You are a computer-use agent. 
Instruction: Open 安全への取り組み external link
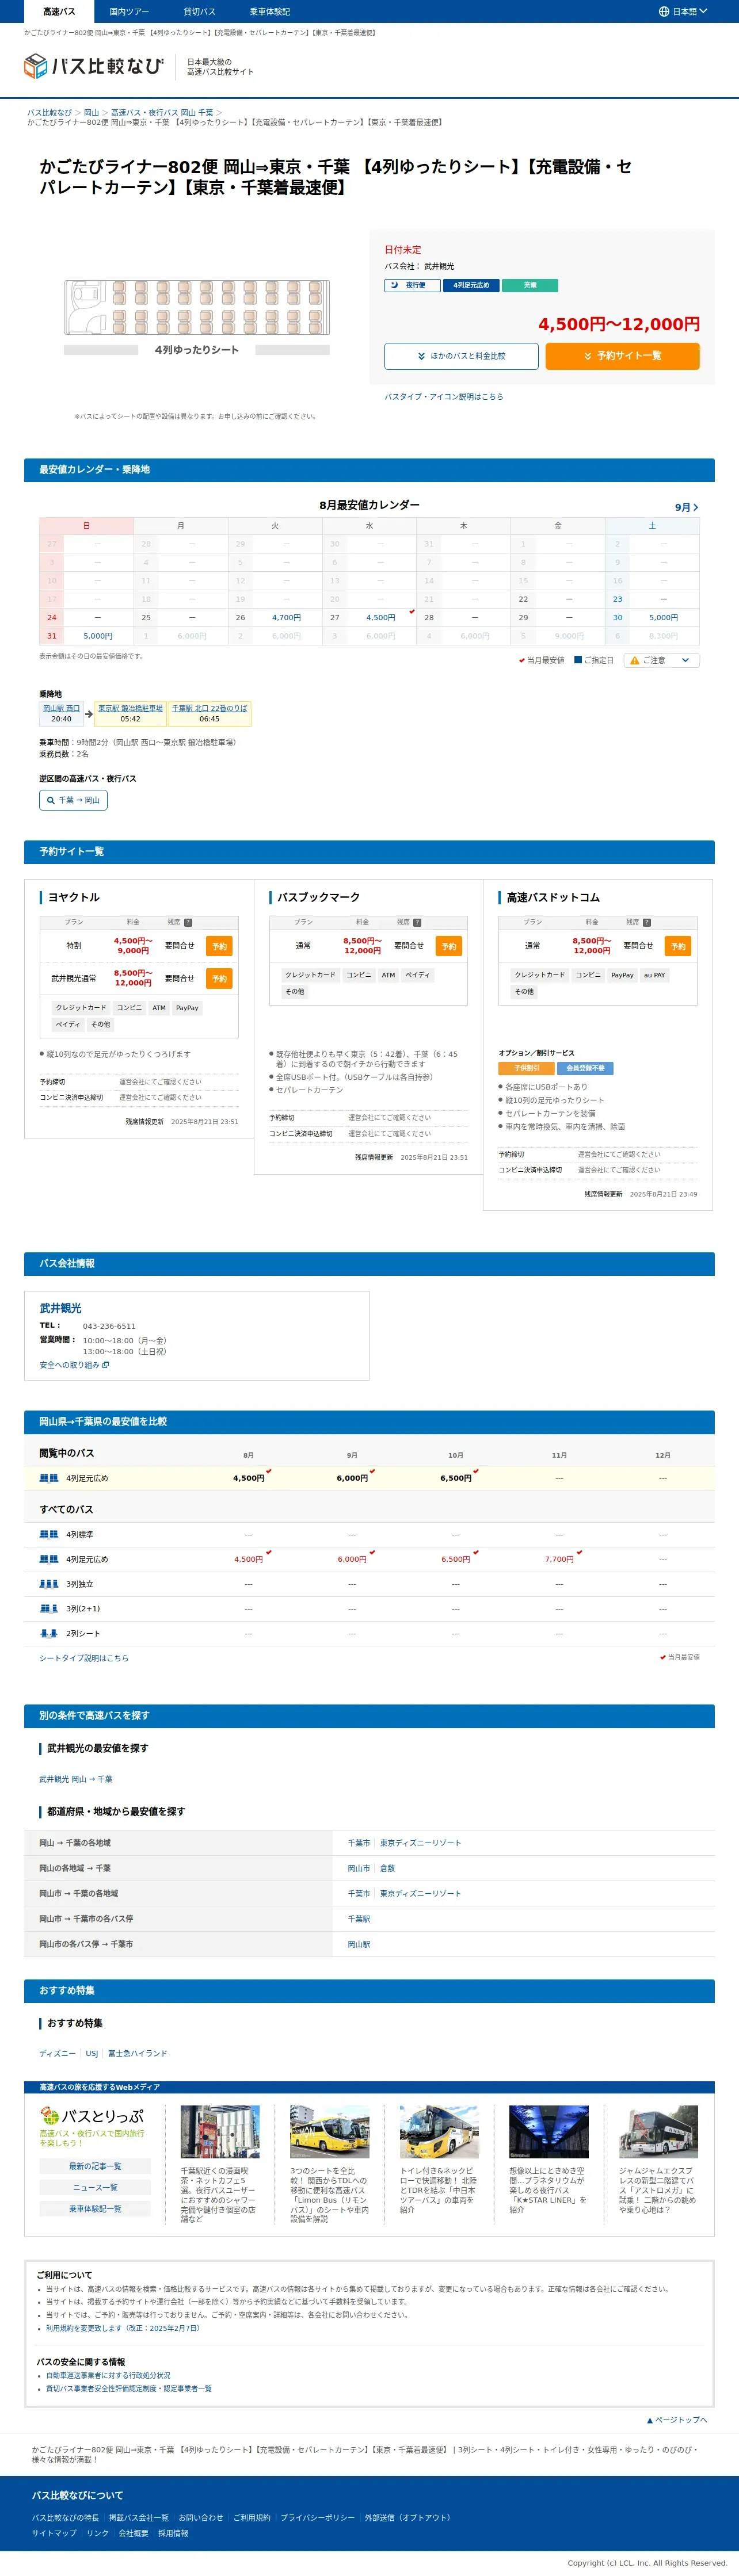point(74,1365)
